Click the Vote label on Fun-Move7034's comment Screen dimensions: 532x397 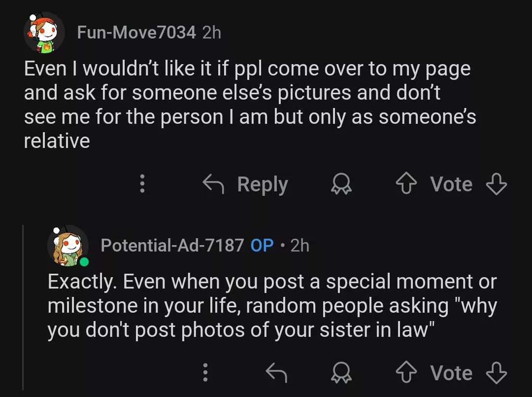pos(451,184)
